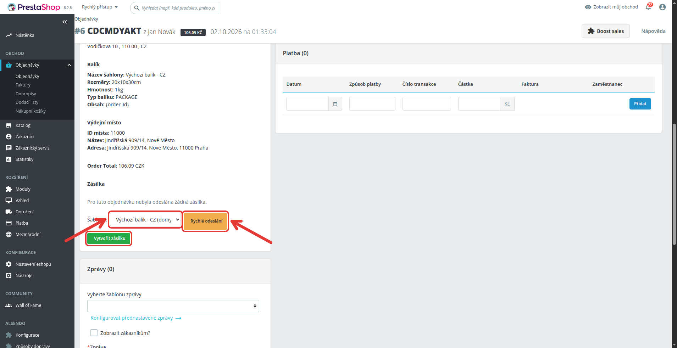Open the Vyberte šablonu zprávy dropdown
Image resolution: width=677 pixels, height=348 pixels.
173,306
